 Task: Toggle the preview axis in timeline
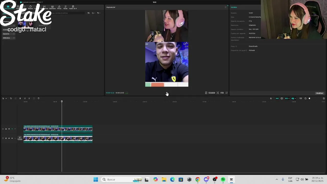coord(293,98)
